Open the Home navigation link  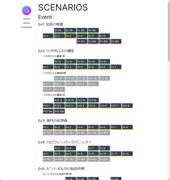tap(27, 19)
